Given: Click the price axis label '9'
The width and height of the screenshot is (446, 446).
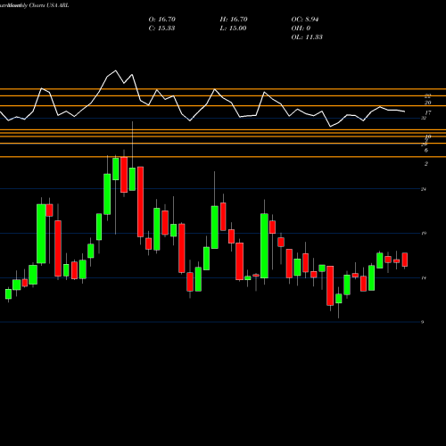Looking at the screenshot, I should (423, 322).
